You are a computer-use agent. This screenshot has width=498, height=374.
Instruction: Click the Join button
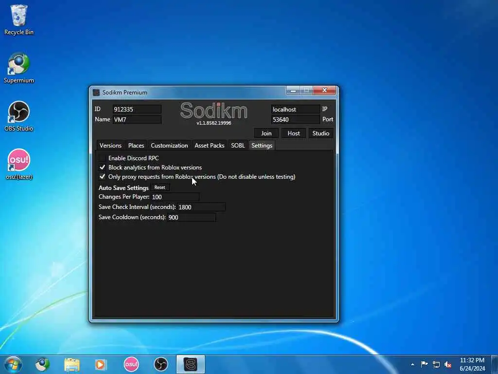click(x=266, y=133)
